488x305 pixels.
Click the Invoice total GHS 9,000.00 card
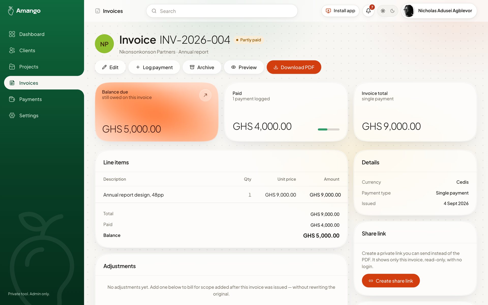point(415,112)
